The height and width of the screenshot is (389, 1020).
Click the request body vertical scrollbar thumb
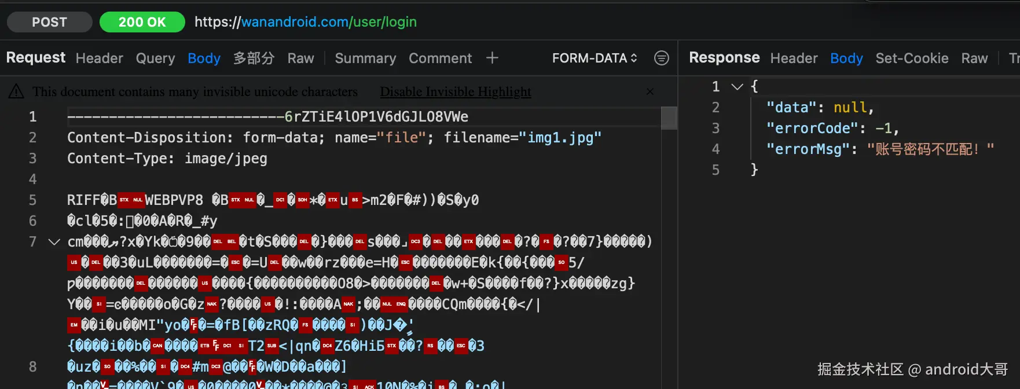tap(669, 118)
